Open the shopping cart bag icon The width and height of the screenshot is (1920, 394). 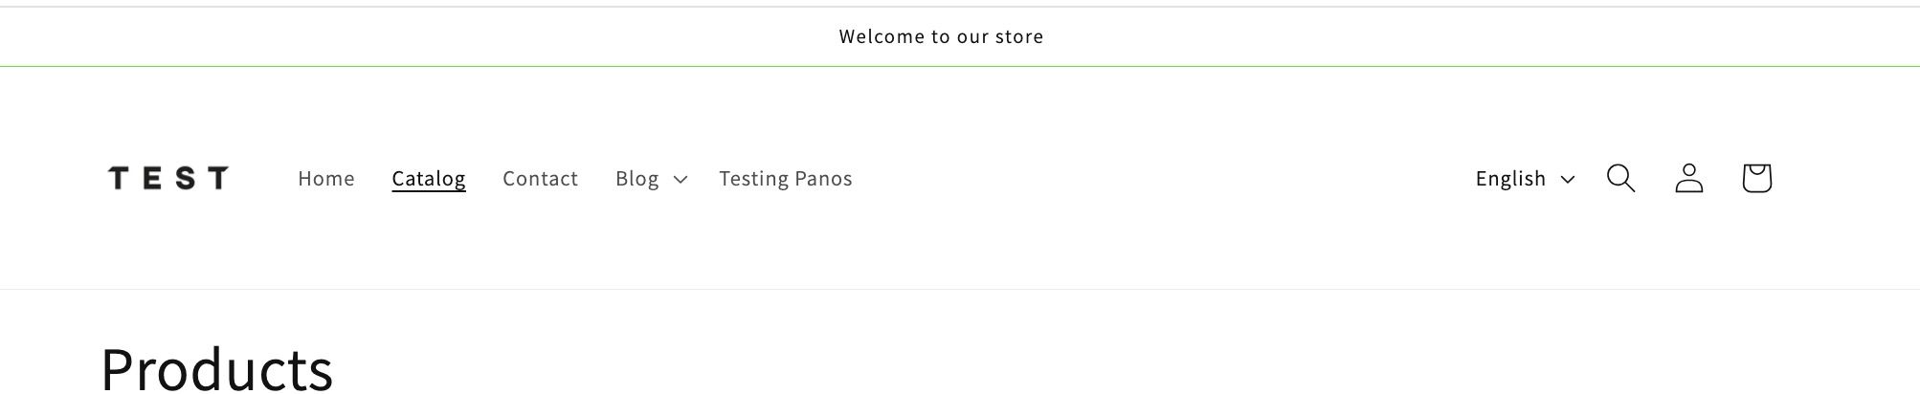(1756, 178)
